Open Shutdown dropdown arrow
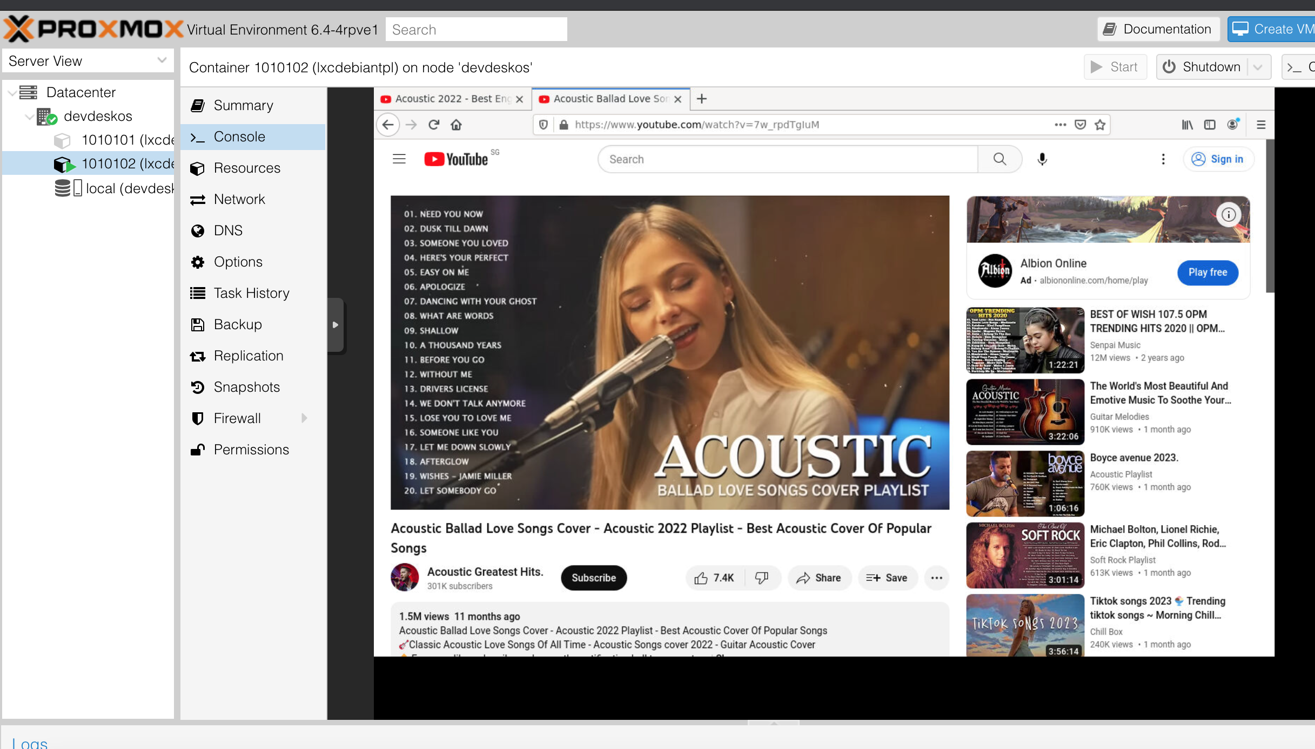The image size is (1315, 749). point(1258,67)
